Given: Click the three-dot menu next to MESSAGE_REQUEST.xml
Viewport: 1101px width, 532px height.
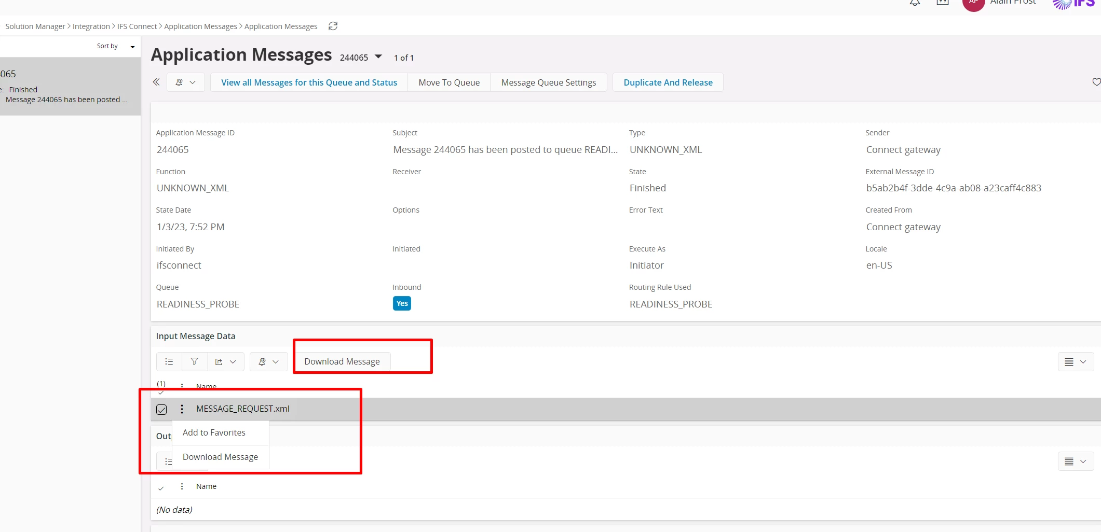Looking at the screenshot, I should point(182,409).
